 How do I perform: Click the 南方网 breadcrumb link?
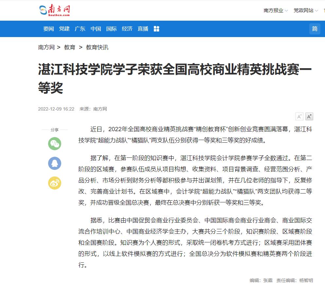pos(46,47)
